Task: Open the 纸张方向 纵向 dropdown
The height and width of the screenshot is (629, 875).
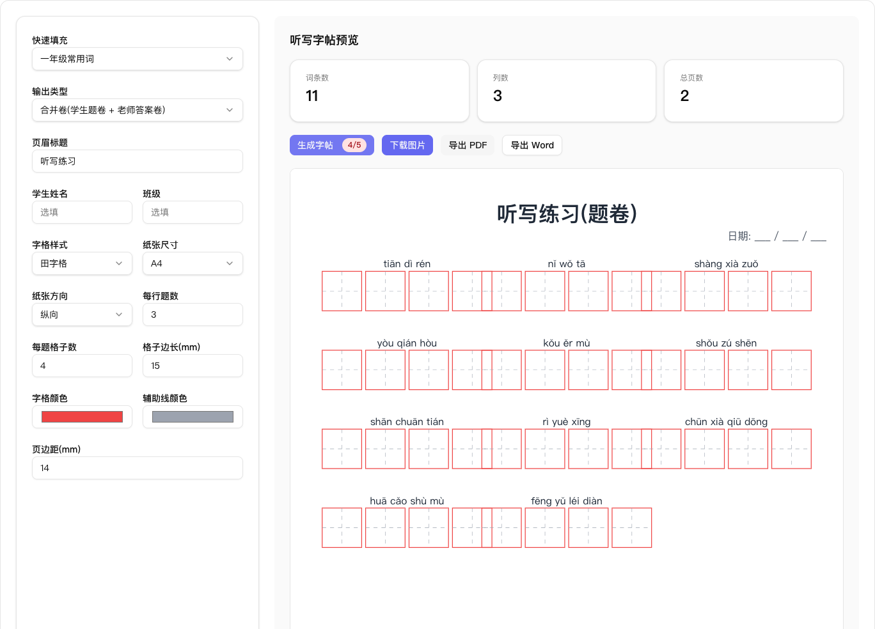Action: click(x=82, y=314)
